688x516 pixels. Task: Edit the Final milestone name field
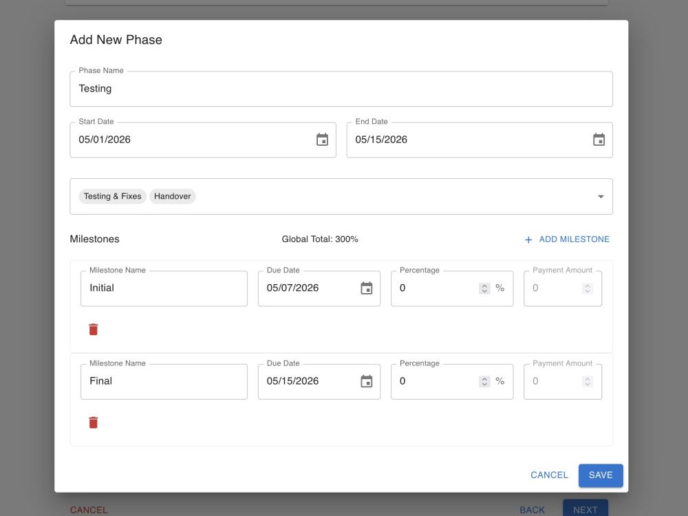164,381
